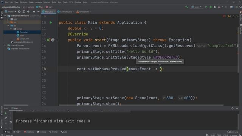Start debugging with the green bug icon
The image size is (242, 136).
pyautogui.click(x=211, y=7)
